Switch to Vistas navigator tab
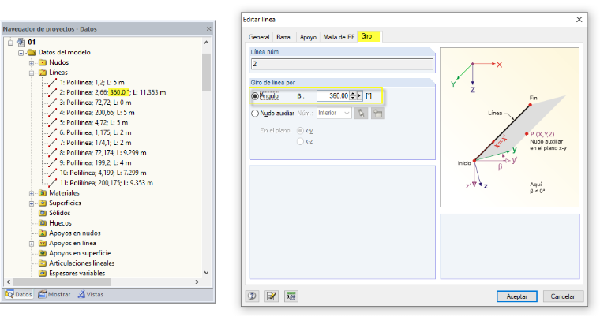600x317 pixels. [x=91, y=294]
